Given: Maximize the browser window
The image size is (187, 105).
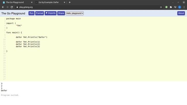Looking at the screenshot, I should tap(178, 2).
